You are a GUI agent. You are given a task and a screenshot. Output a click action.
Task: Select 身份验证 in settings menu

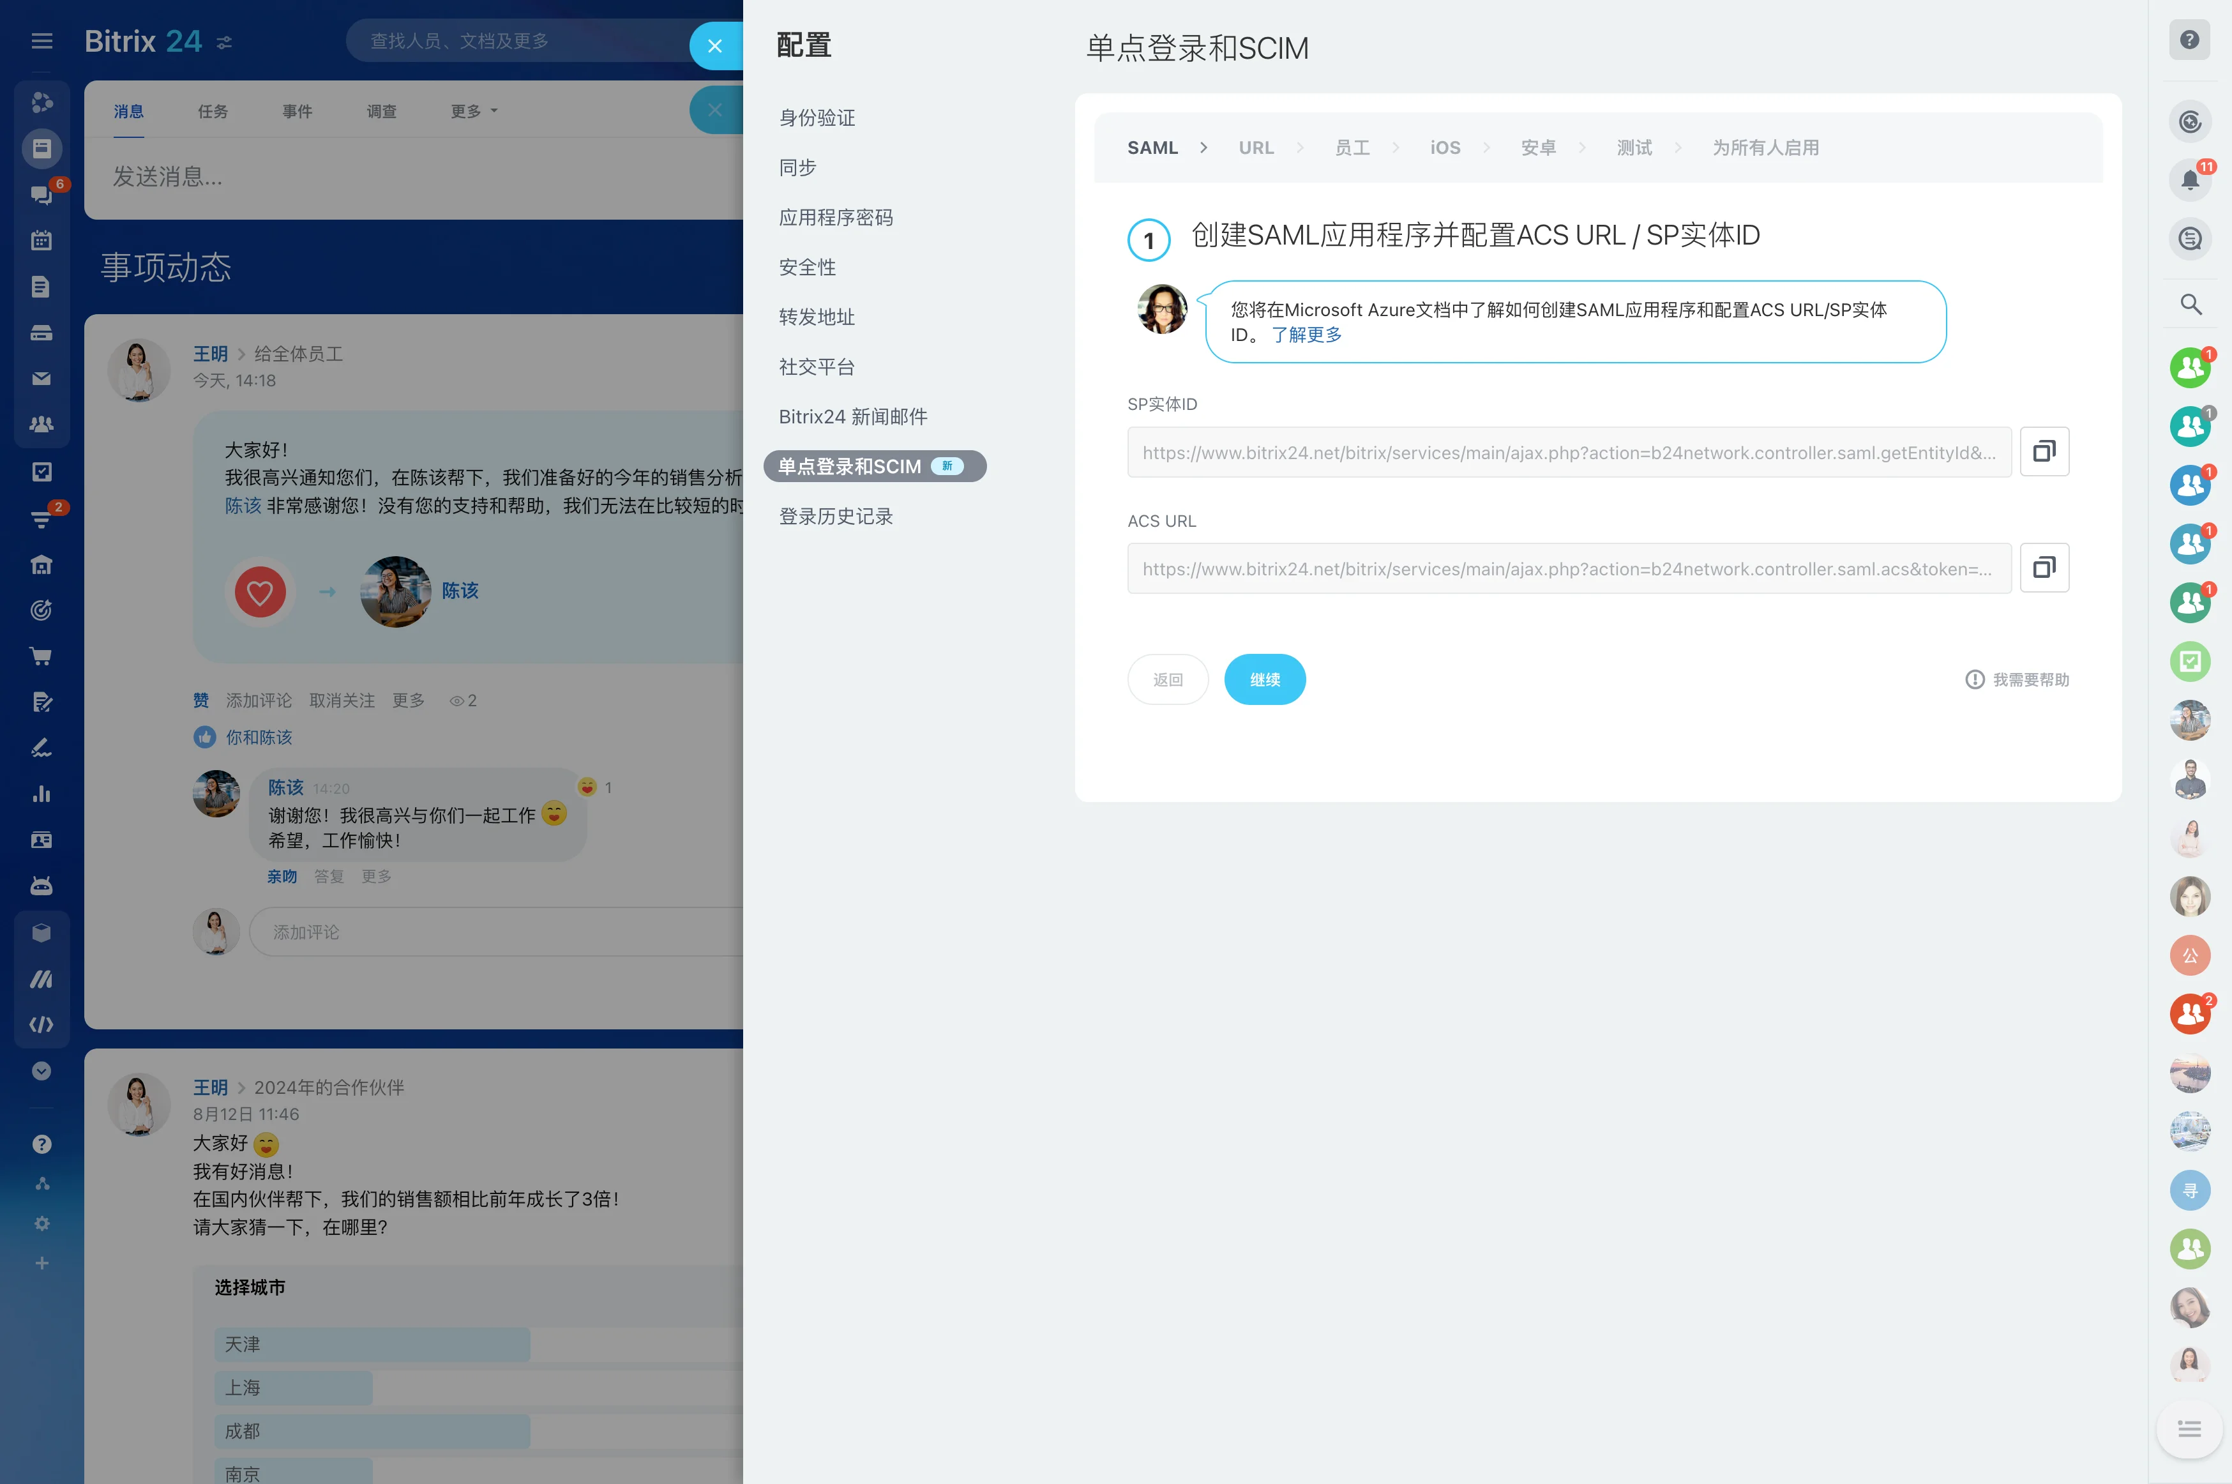pyautogui.click(x=817, y=117)
